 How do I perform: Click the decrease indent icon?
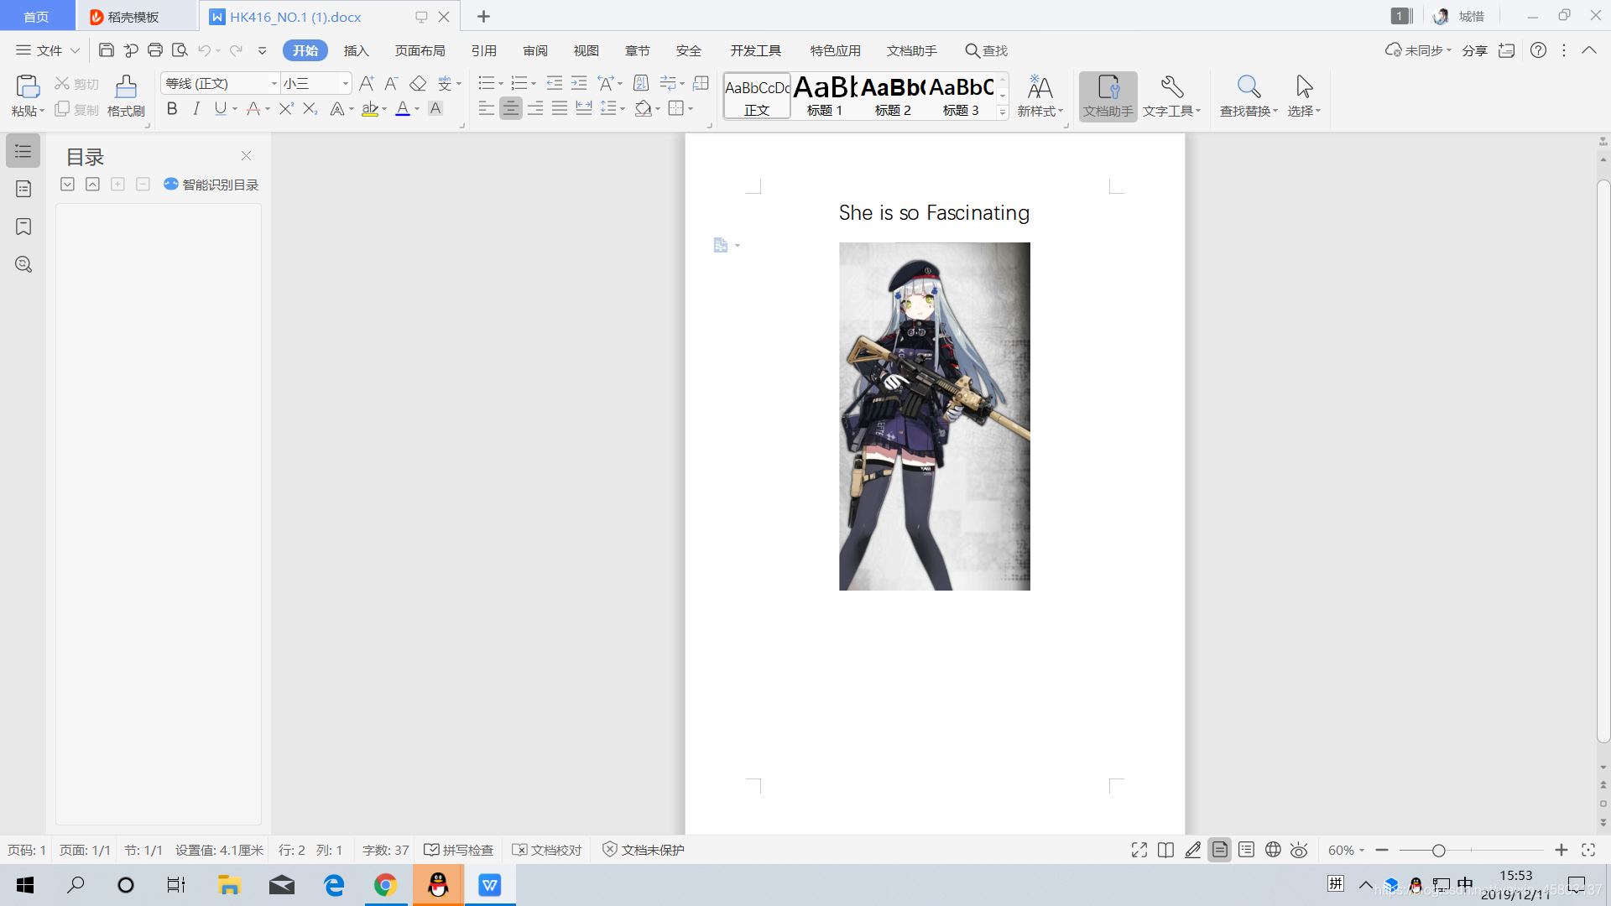[555, 83]
